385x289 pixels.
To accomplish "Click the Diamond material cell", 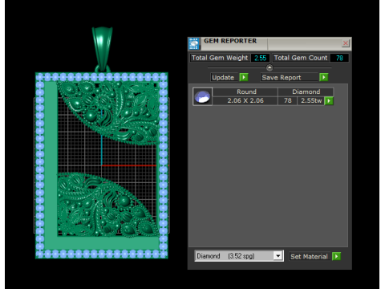I will click(306, 92).
